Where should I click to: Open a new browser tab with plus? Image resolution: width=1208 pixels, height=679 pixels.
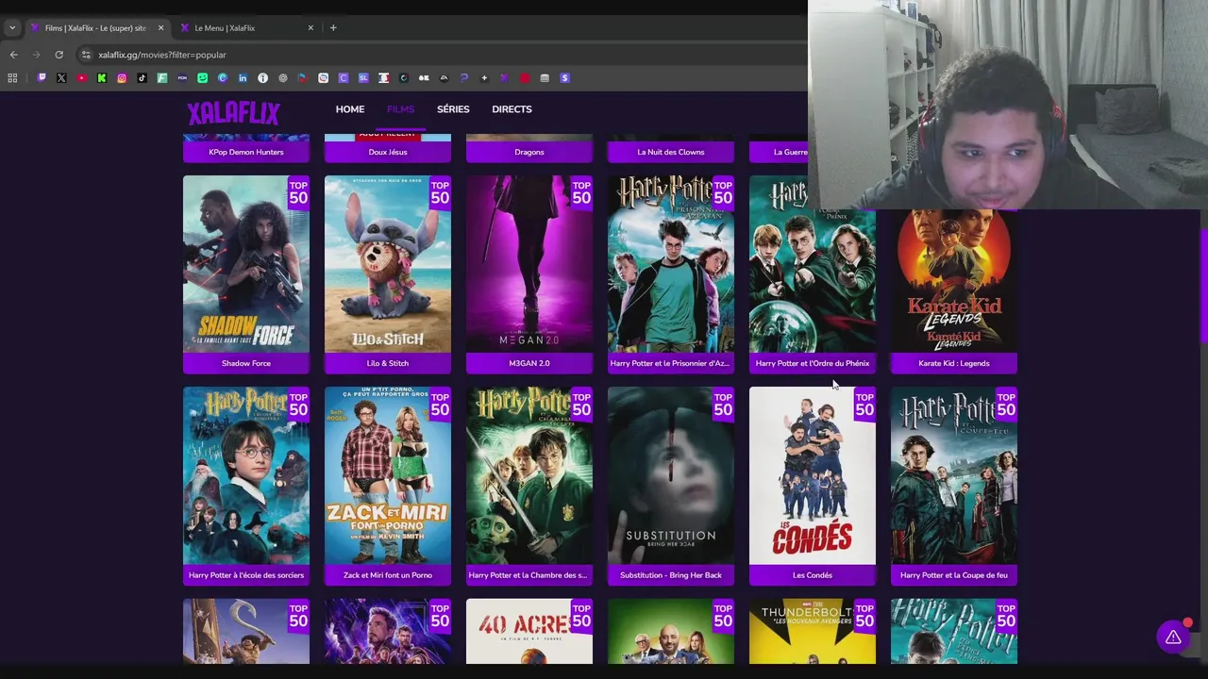333,27
